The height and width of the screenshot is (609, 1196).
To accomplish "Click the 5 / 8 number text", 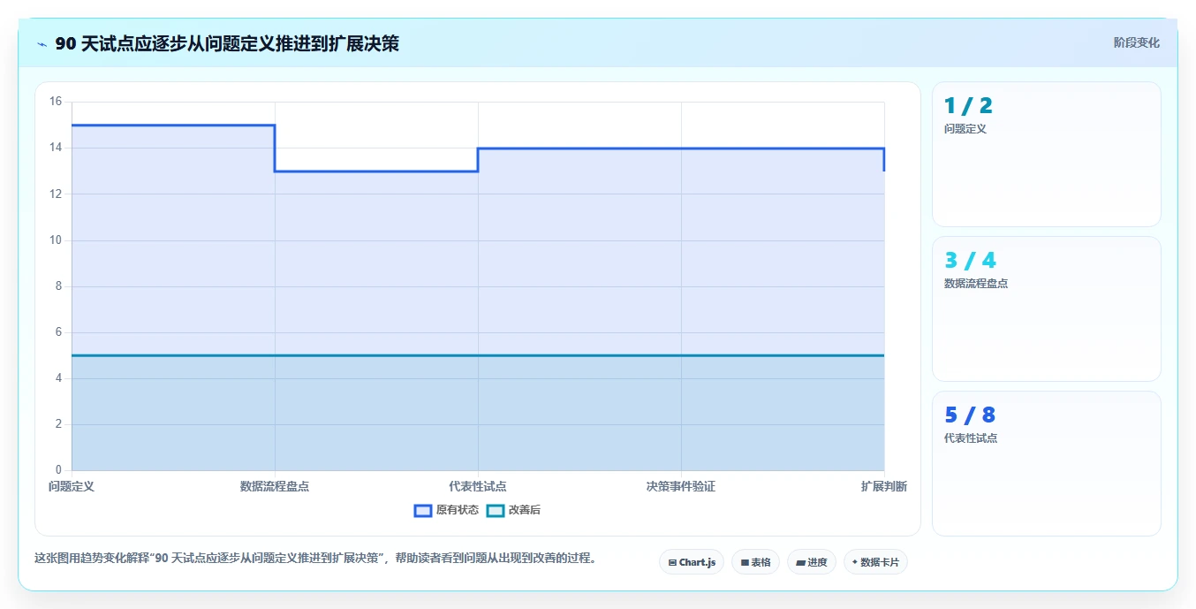I will point(970,415).
